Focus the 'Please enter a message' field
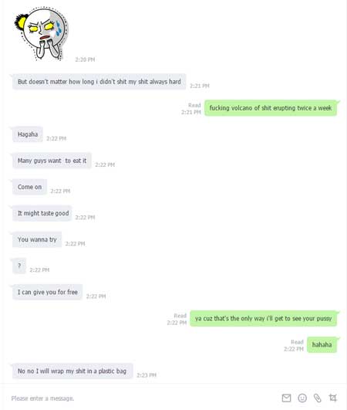This screenshot has height=410, width=347. pyautogui.click(x=141, y=398)
